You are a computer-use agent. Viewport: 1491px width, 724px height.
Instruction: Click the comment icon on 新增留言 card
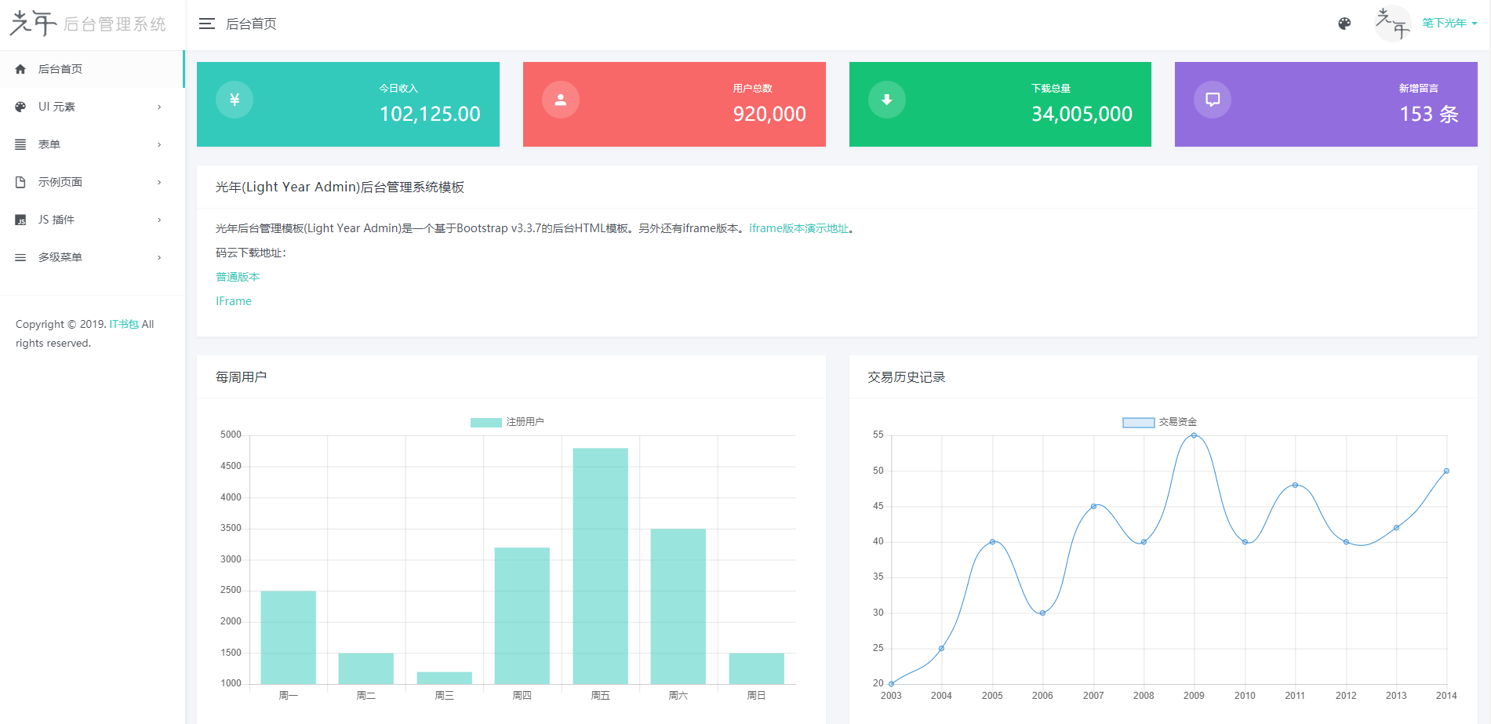tap(1213, 100)
